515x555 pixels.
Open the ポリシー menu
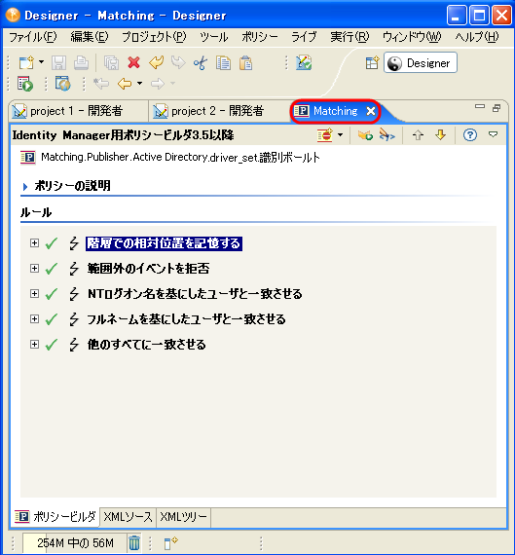[259, 37]
